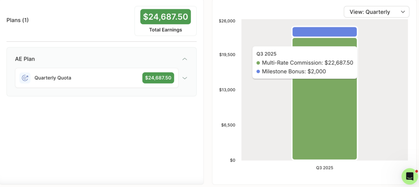This screenshot has height=187, width=419.
Task: Click the $26,000 y-axis label
Action: [227, 21]
